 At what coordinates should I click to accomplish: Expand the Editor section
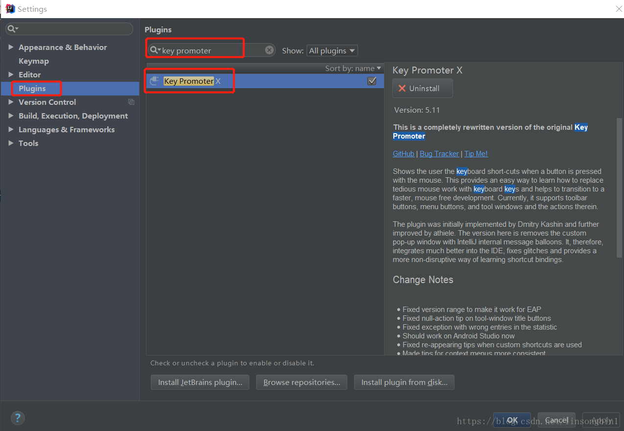[11, 74]
